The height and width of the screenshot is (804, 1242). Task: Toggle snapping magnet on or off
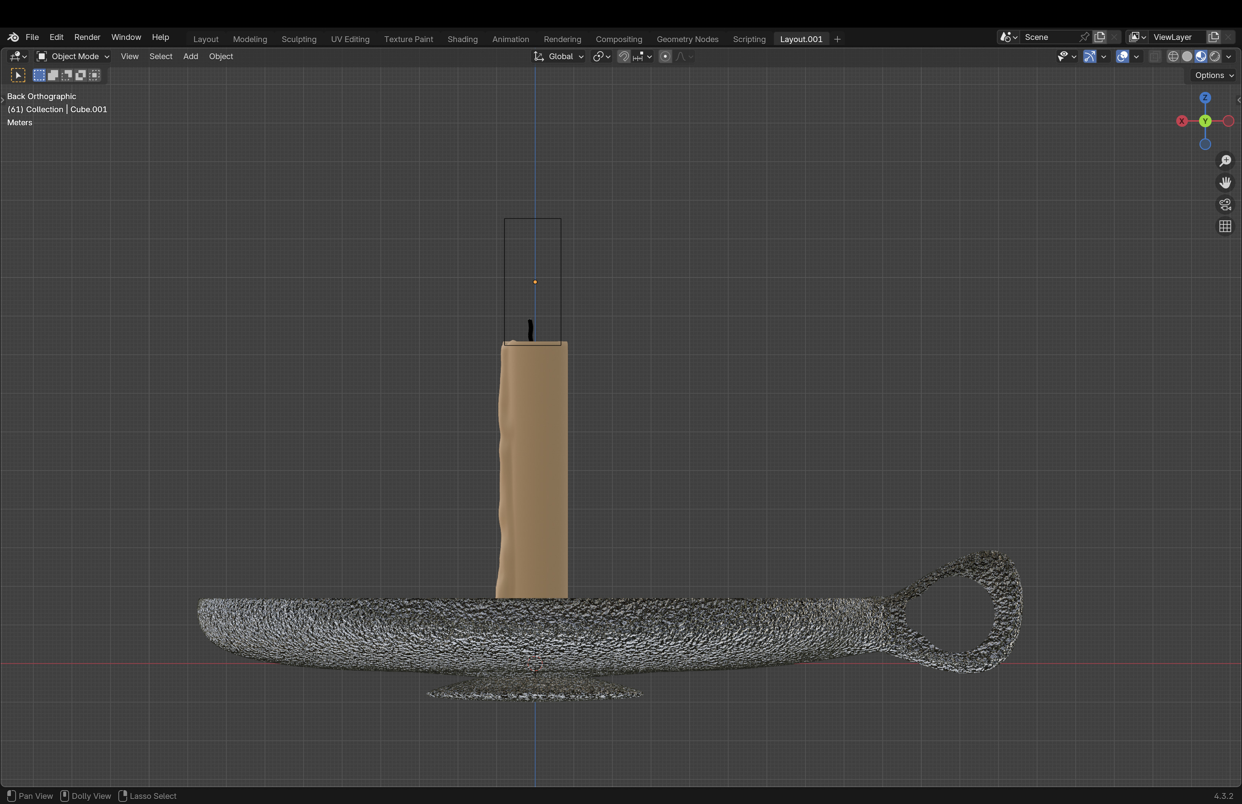pos(624,56)
